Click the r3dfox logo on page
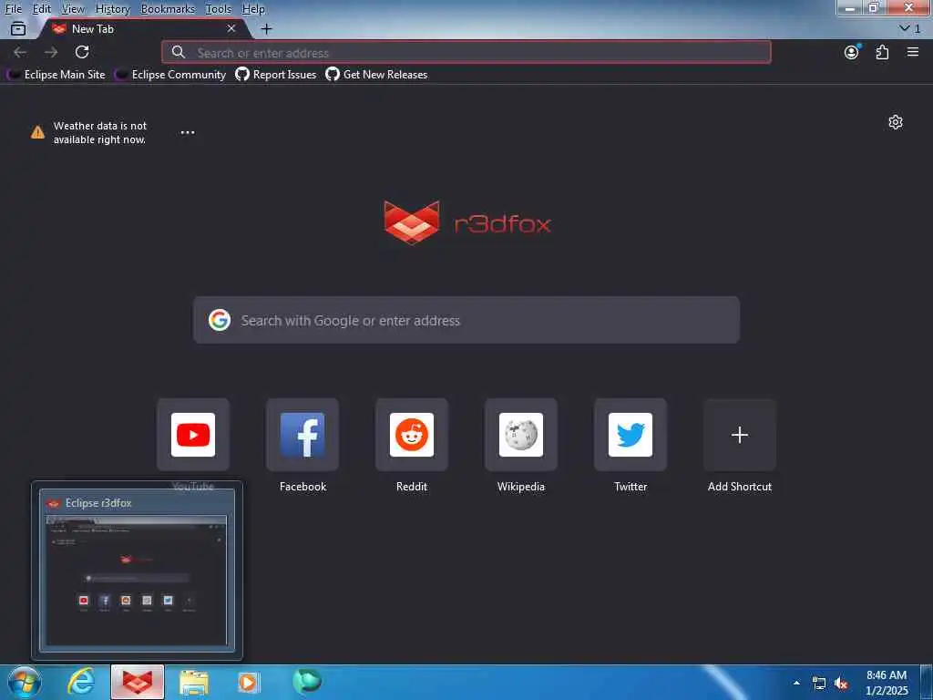 click(x=467, y=223)
